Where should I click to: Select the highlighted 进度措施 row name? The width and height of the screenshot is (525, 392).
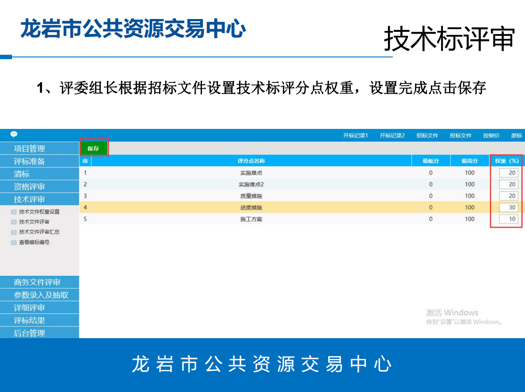pyautogui.click(x=251, y=207)
